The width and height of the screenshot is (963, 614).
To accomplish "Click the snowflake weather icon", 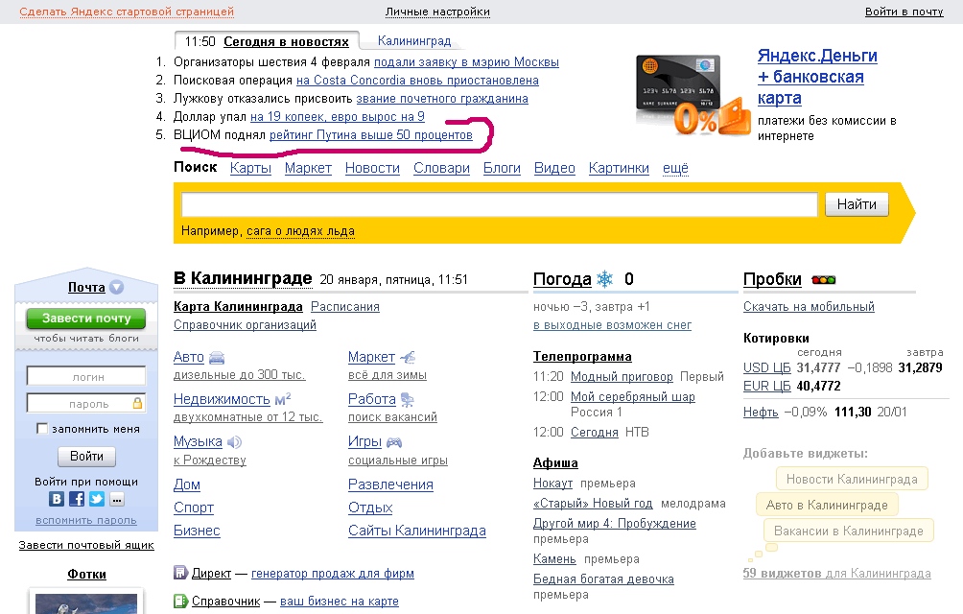I will pos(605,279).
